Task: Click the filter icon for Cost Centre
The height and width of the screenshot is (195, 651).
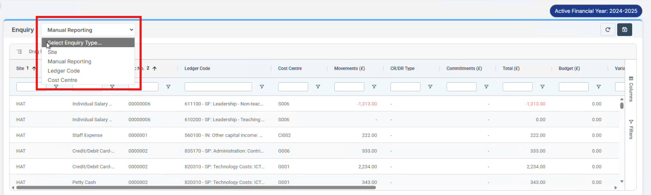Action: [x=318, y=87]
